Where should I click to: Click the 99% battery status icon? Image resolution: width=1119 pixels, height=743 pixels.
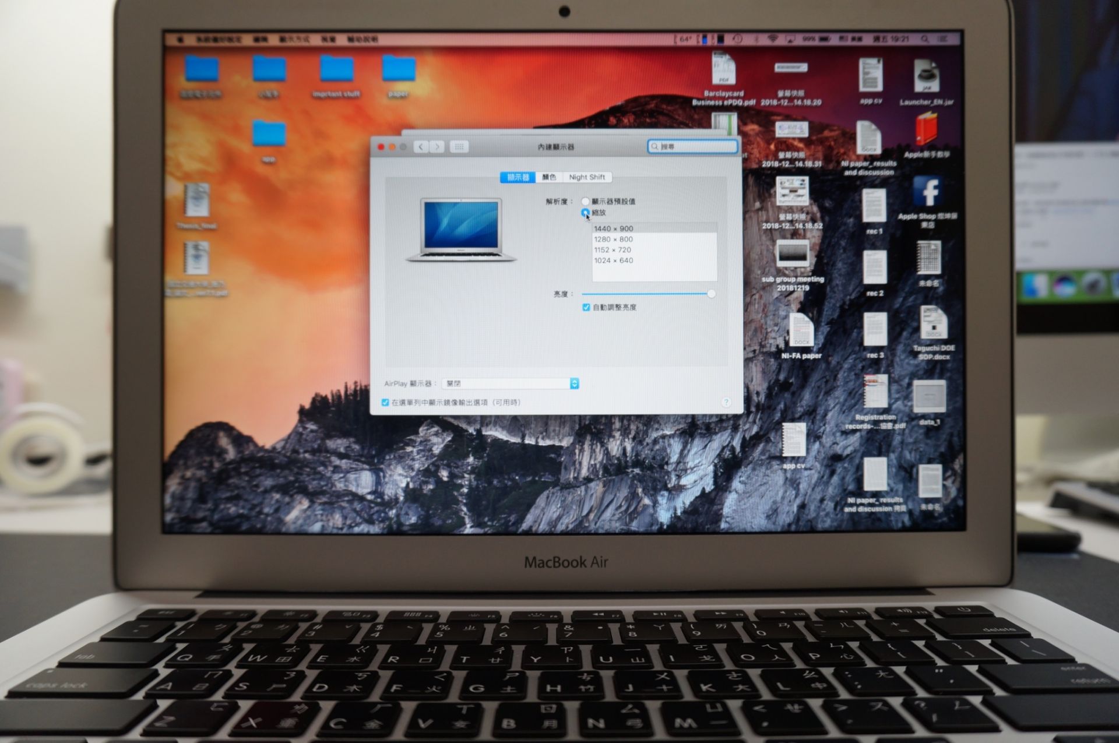(817, 39)
